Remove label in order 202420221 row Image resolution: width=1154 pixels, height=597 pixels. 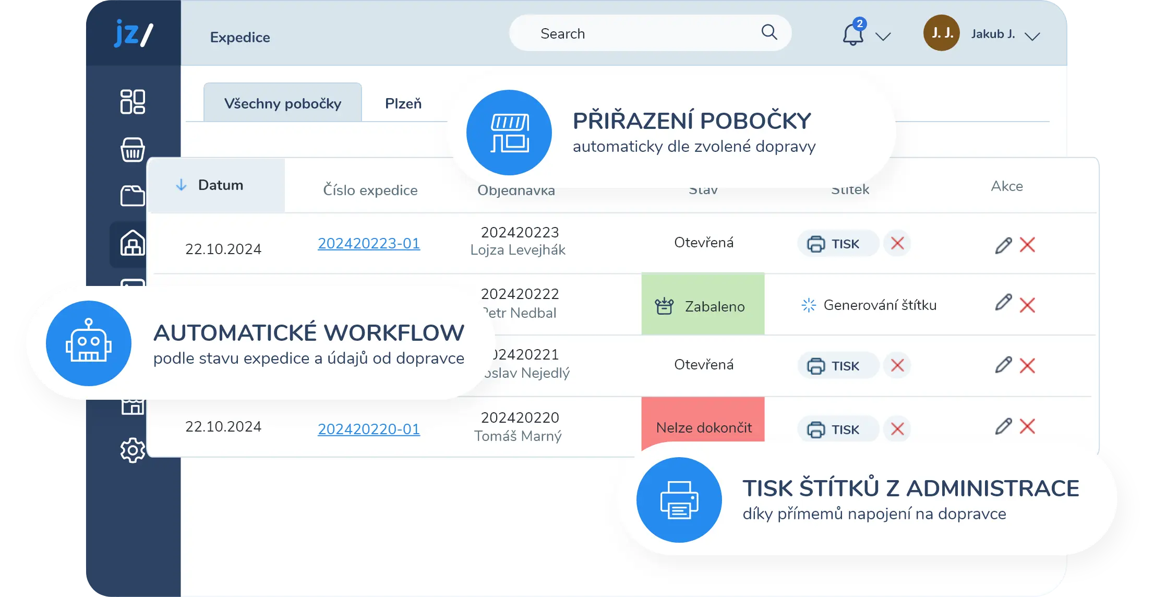(897, 365)
